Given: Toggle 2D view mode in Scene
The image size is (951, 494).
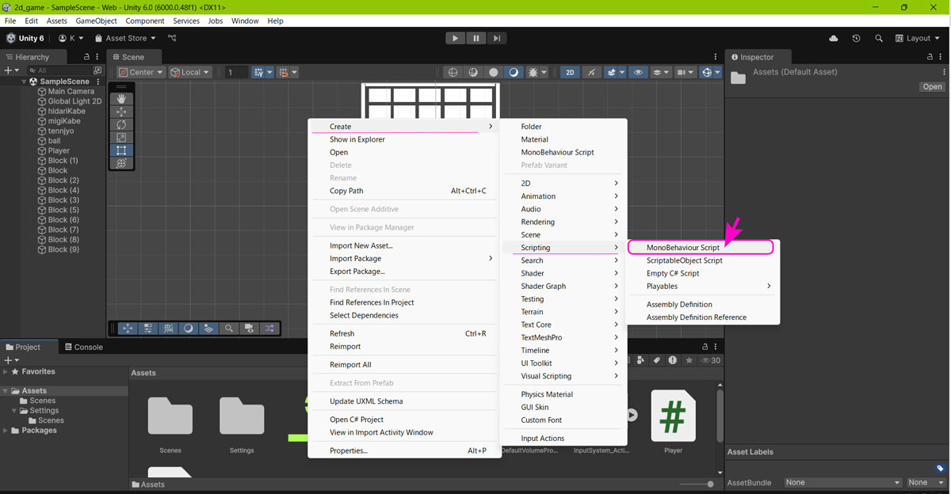Looking at the screenshot, I should (x=570, y=72).
